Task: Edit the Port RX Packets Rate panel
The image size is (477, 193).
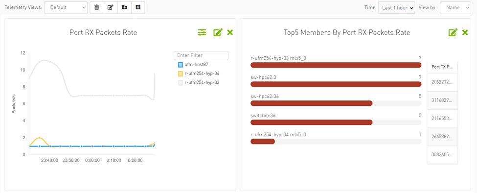Action: (x=218, y=32)
